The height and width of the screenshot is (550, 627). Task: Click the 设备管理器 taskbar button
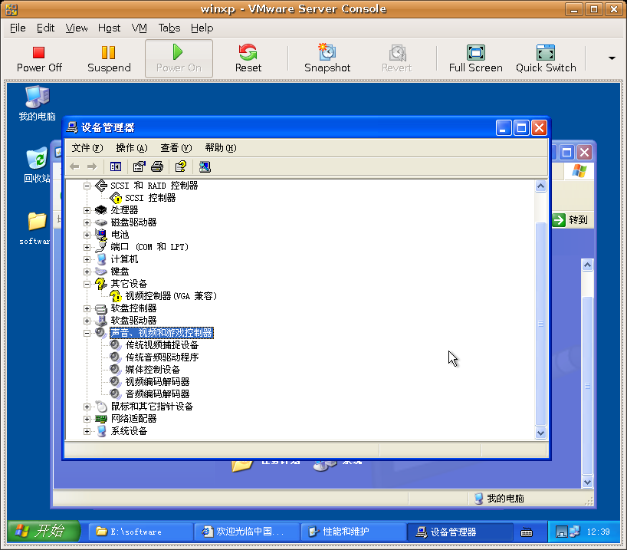[460, 532]
